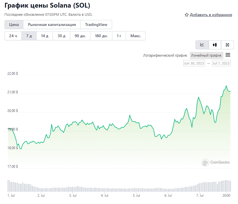Choose the 180 дн. time range
The image size is (238, 204).
click(x=101, y=36)
